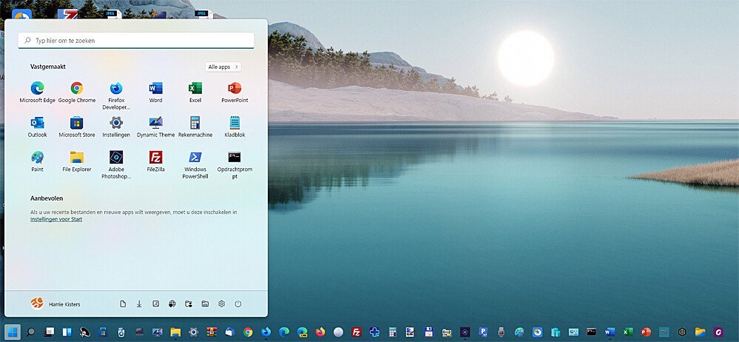The image size is (739, 342).
Task: Open Firefox Developer Edition pinned app
Action: click(116, 95)
